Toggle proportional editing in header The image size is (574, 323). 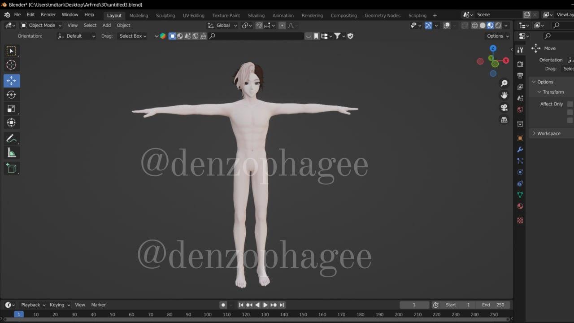coord(282,26)
